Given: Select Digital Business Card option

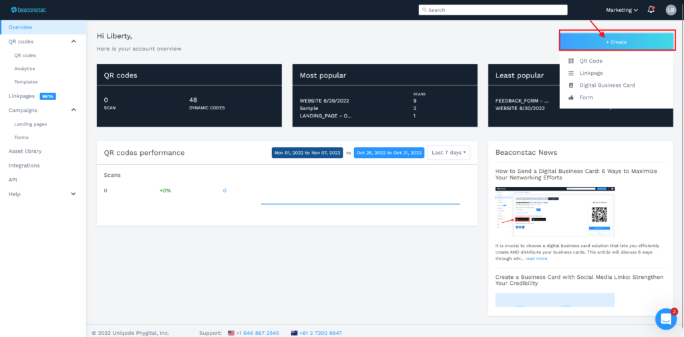Looking at the screenshot, I should tap(607, 85).
